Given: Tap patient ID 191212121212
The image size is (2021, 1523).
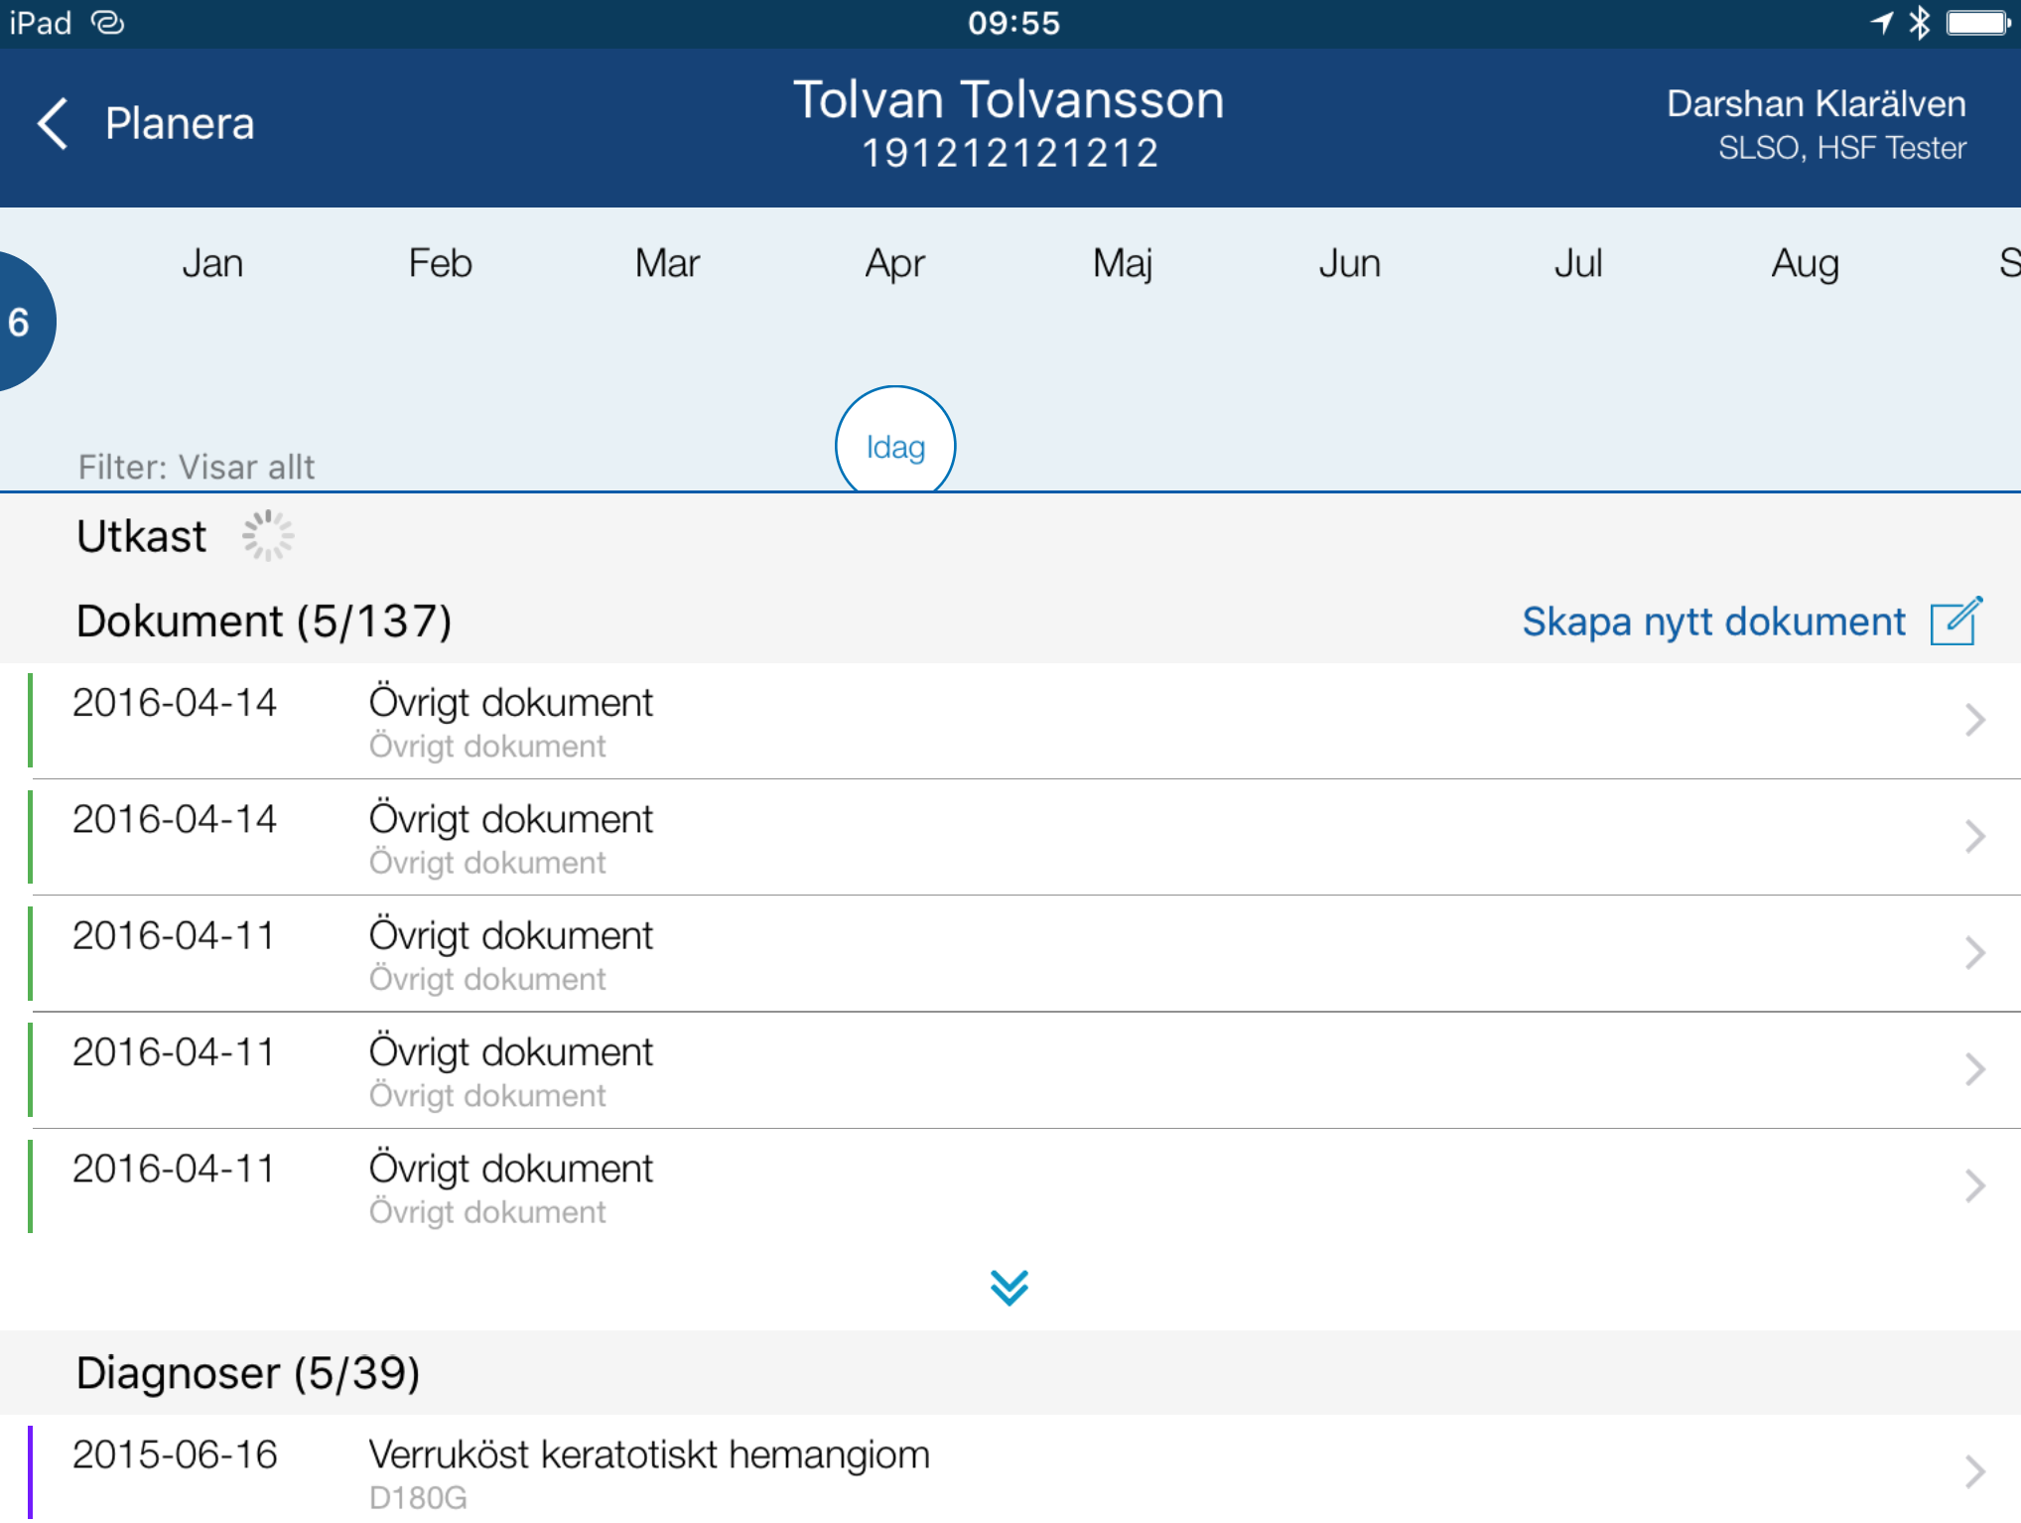Looking at the screenshot, I should pos(1010,153).
